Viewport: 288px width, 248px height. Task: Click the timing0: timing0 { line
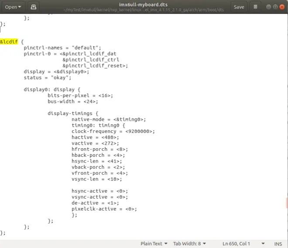pos(98,125)
